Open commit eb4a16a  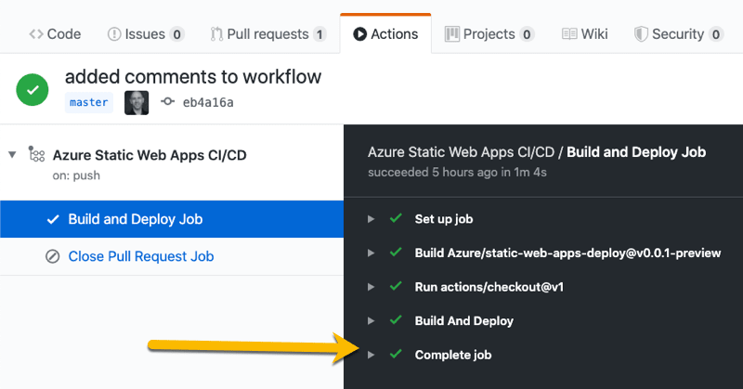click(208, 102)
